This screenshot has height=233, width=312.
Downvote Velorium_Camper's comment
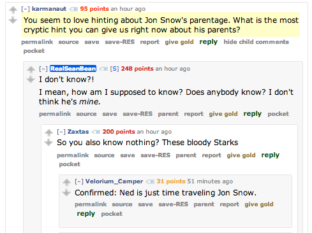[x=66, y=193]
